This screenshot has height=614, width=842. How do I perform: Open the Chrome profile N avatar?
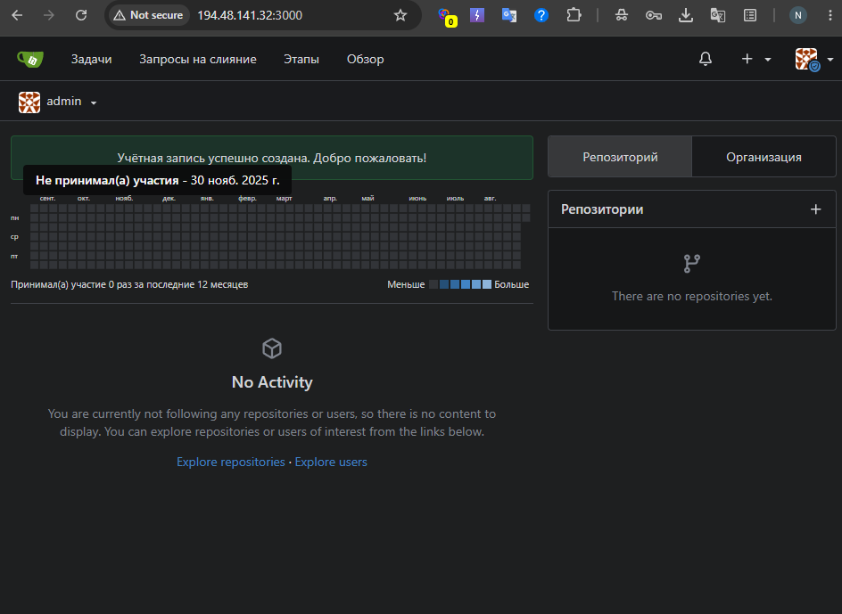[798, 15]
